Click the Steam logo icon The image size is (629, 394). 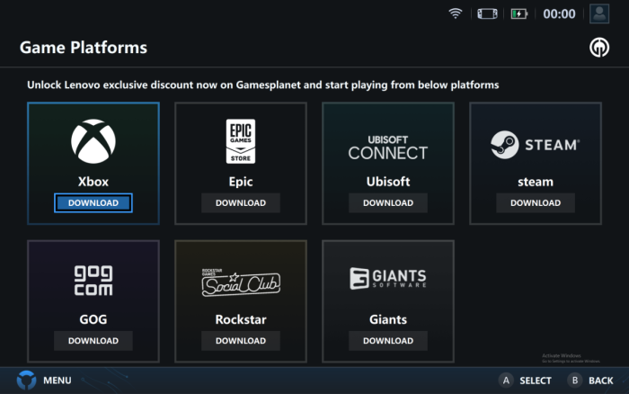tap(536, 144)
